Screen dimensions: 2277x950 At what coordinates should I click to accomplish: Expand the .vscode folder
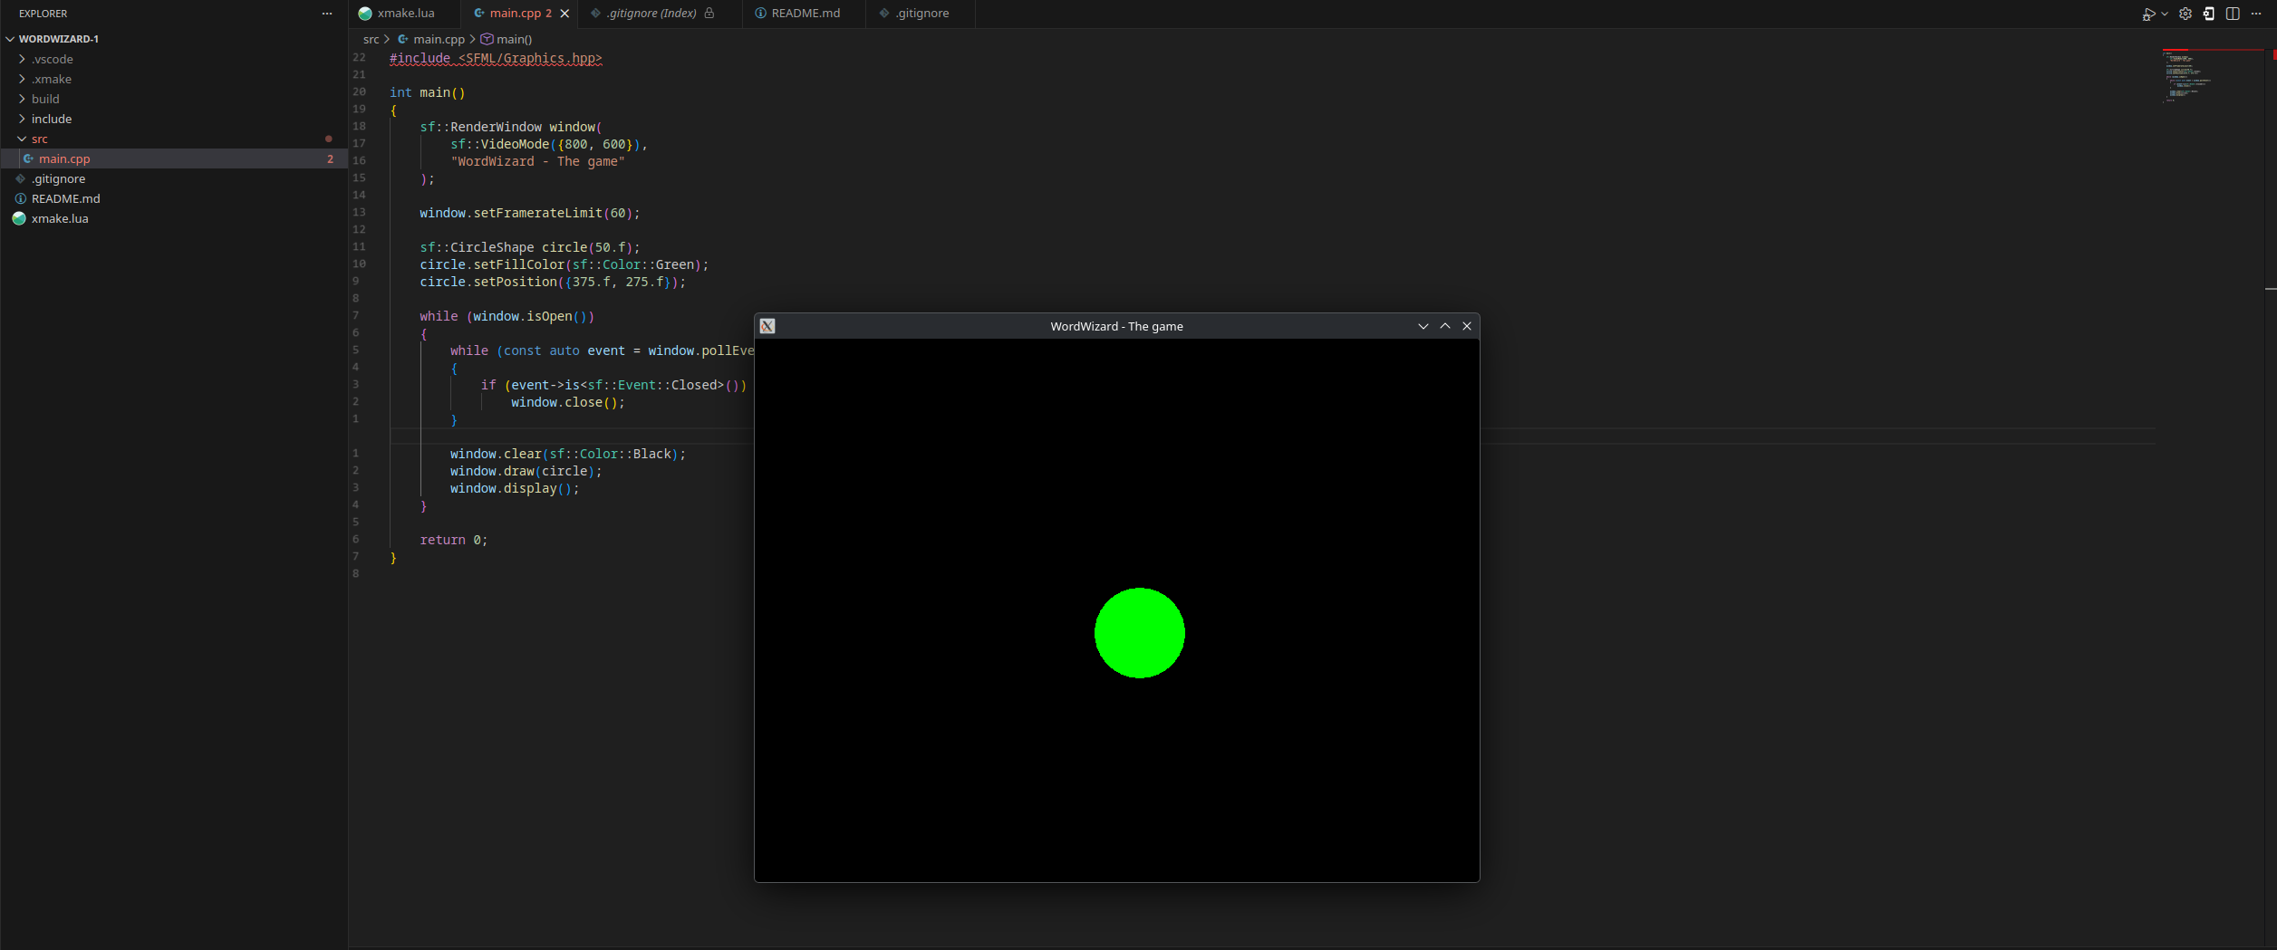pos(53,59)
